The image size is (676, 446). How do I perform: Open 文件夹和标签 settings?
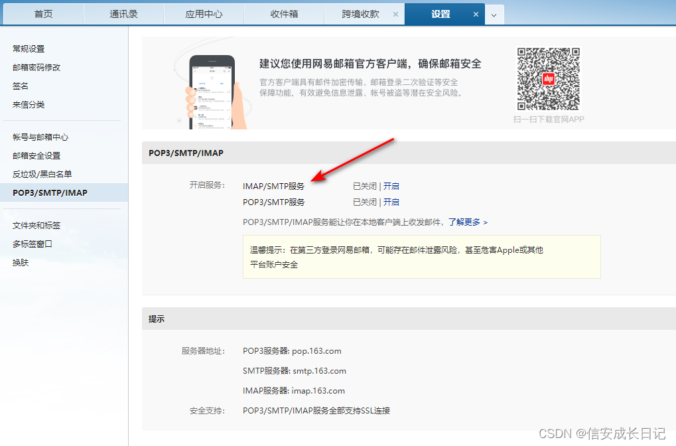point(36,225)
